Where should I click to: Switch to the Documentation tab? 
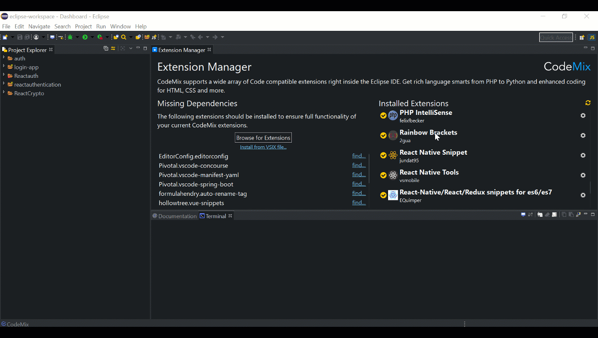[175, 216]
